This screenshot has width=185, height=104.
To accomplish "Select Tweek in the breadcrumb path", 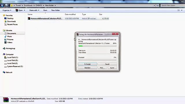I will pos(18,5).
